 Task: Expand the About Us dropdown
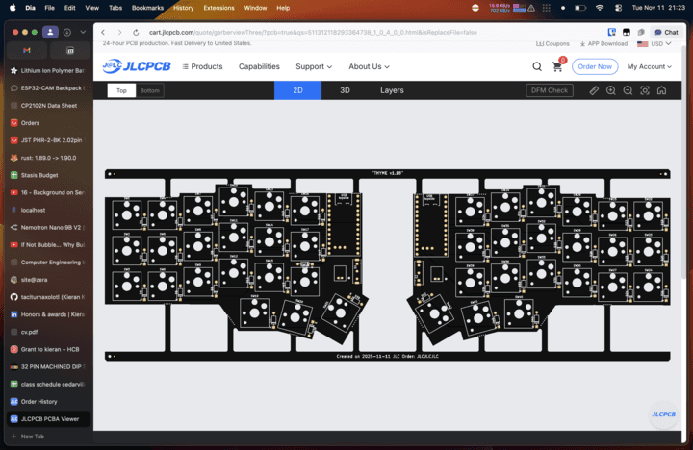(x=369, y=66)
